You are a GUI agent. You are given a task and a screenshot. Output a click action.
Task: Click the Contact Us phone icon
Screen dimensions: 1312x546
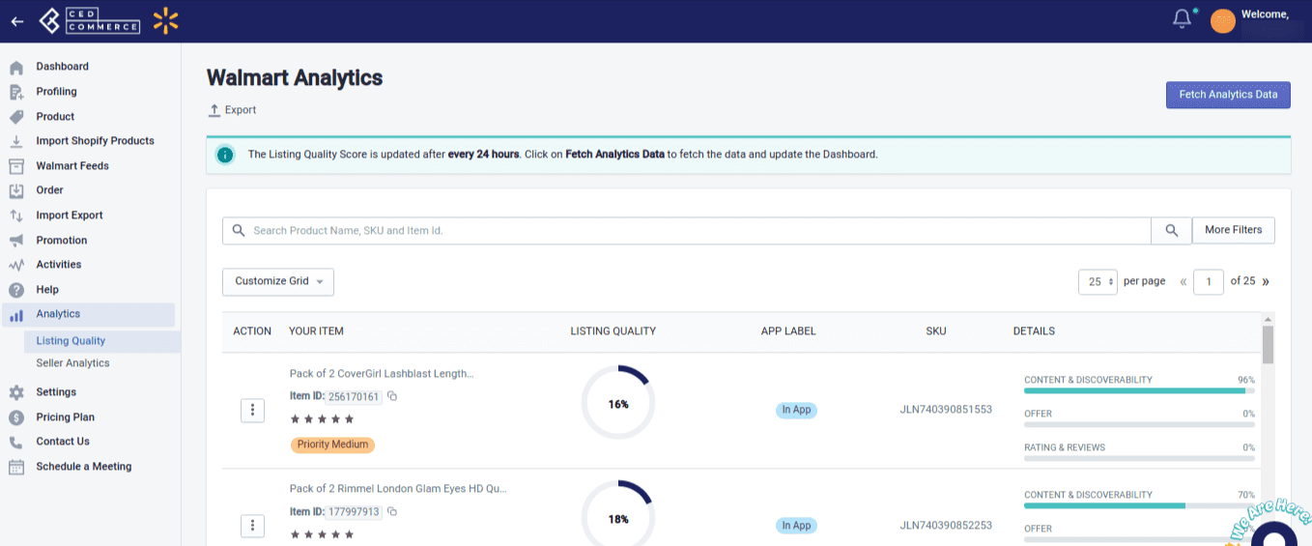tap(16, 442)
